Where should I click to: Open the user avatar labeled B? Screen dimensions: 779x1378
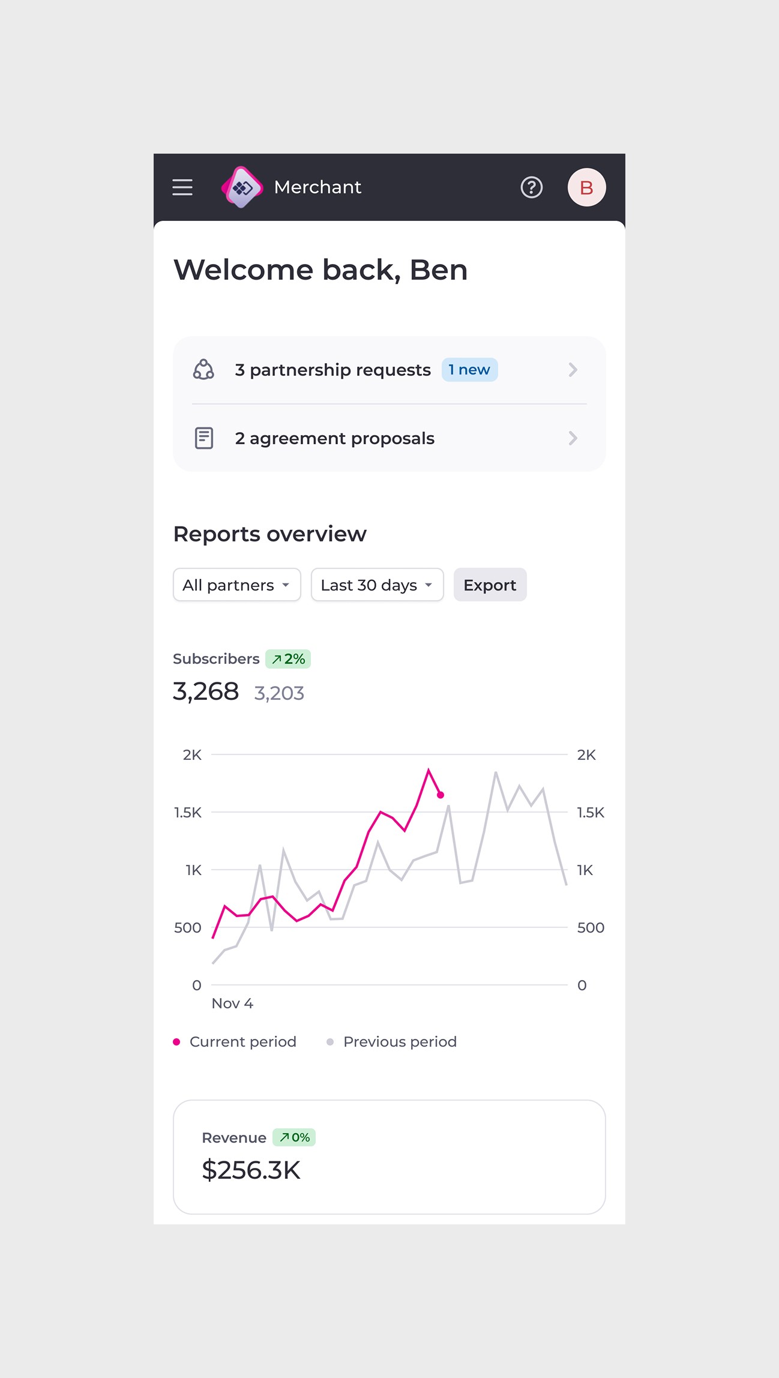tap(586, 187)
